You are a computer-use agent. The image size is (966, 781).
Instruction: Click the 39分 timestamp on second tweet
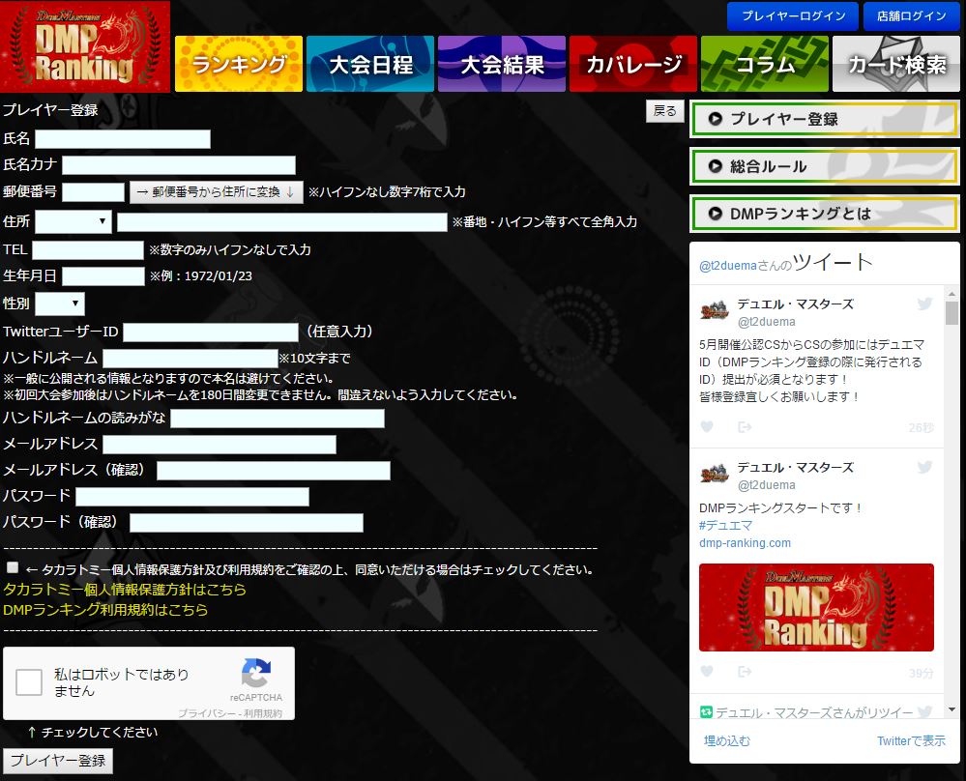pos(921,673)
